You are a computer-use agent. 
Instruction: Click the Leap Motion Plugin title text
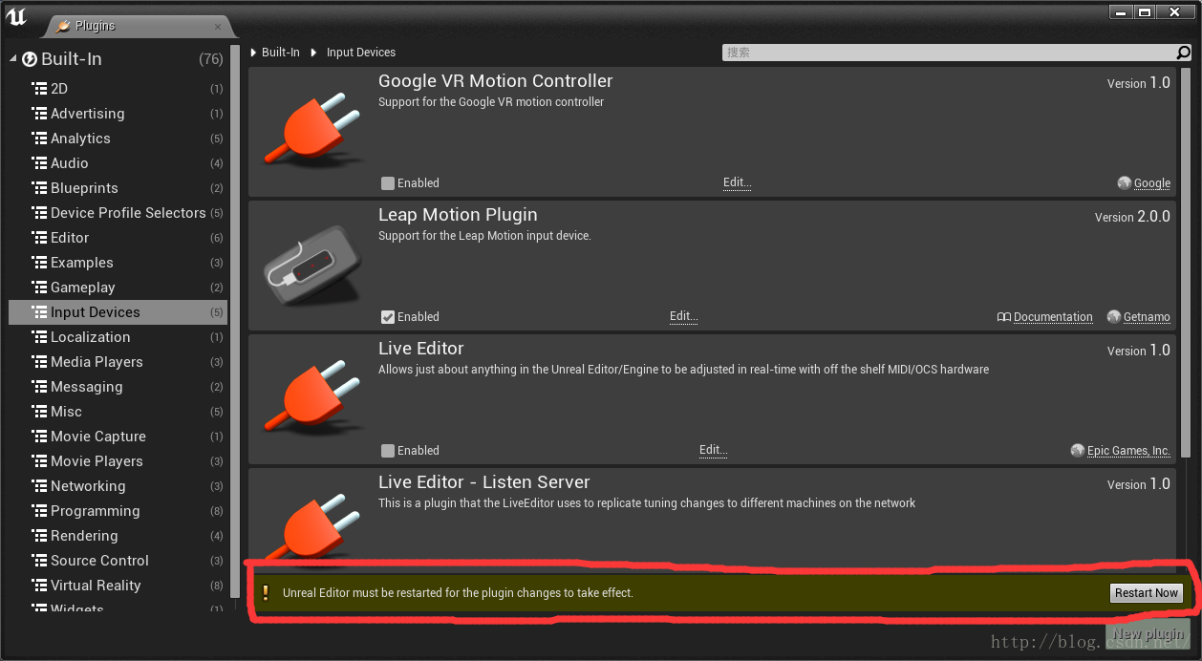coord(458,215)
